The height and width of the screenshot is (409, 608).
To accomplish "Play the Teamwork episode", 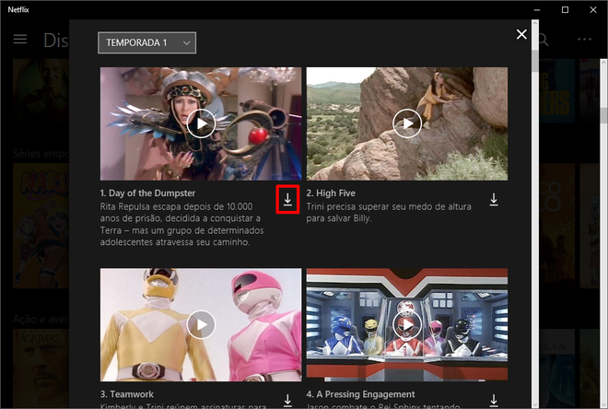I will tap(201, 324).
